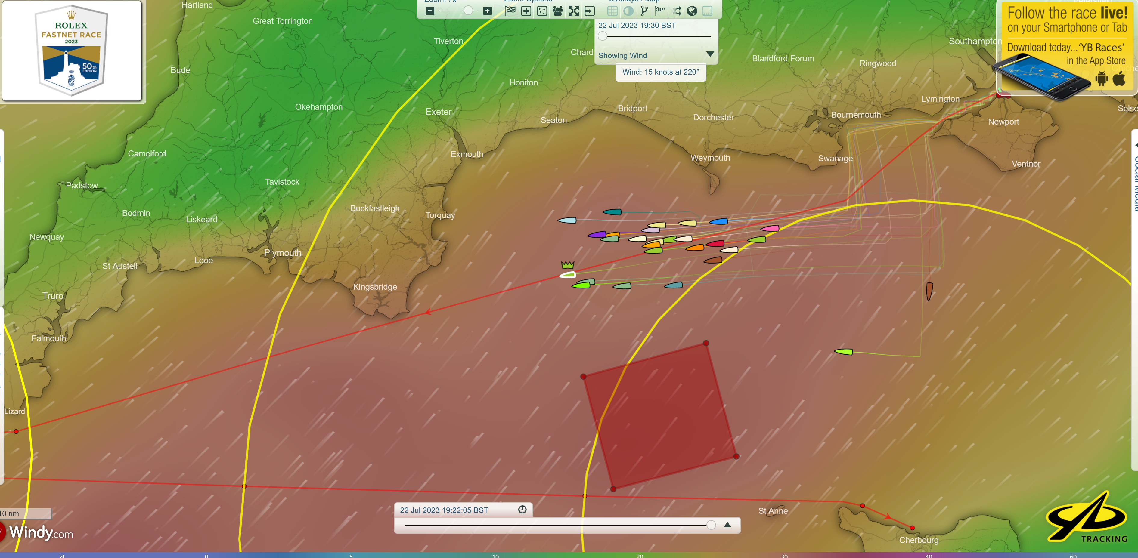
Task: Select the red boat in the fleet
Action: (x=715, y=243)
